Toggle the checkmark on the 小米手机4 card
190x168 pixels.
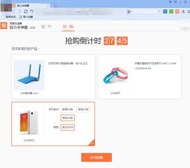[x=92, y=143]
